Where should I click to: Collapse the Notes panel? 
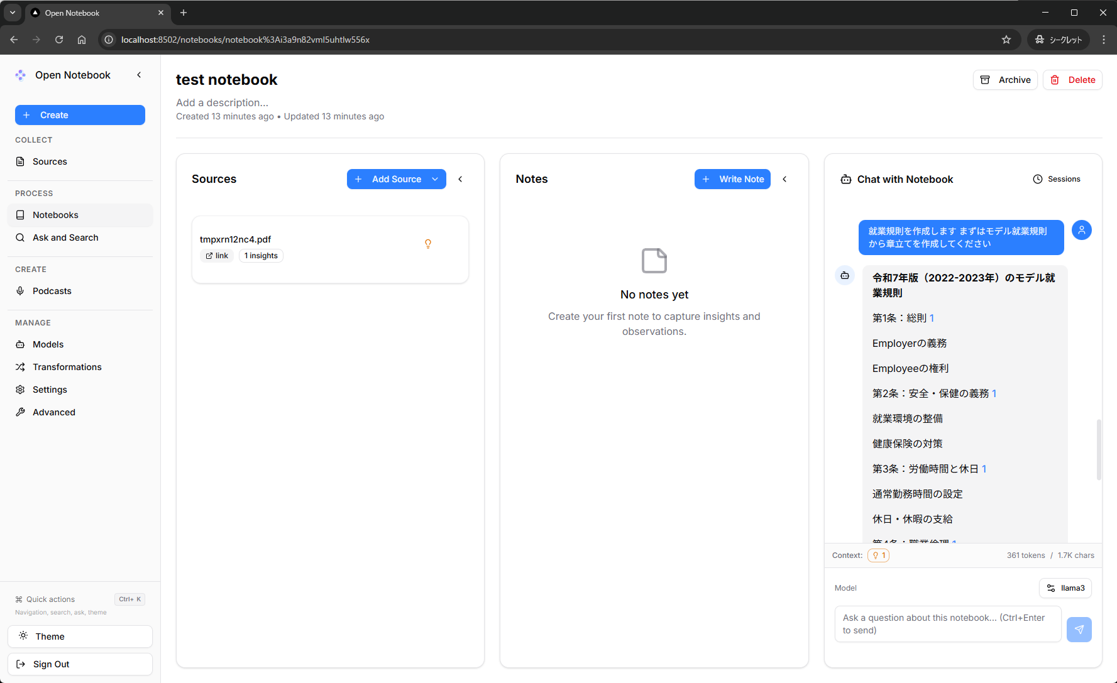pos(785,179)
